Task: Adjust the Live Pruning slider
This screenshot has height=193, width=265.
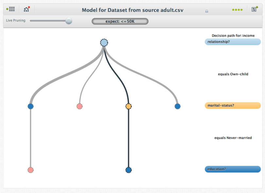Action: click(68, 21)
